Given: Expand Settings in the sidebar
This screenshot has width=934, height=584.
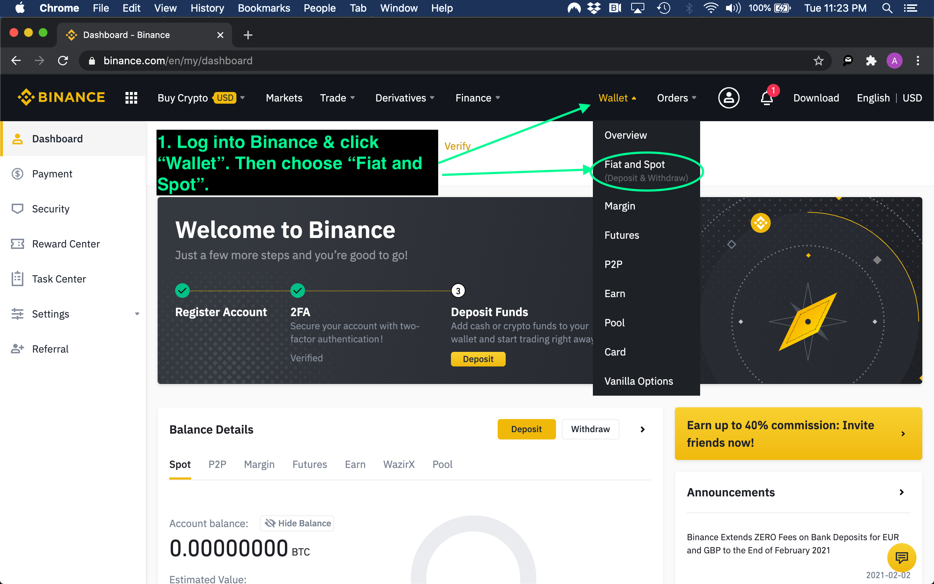Looking at the screenshot, I should point(73,314).
